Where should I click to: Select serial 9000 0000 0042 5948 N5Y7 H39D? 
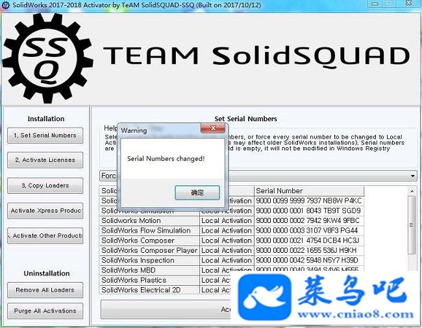tap(308, 261)
